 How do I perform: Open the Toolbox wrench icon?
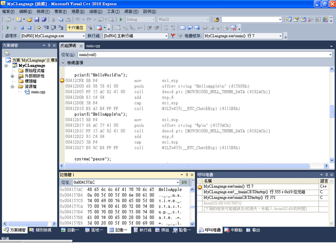(x=310, y=19)
